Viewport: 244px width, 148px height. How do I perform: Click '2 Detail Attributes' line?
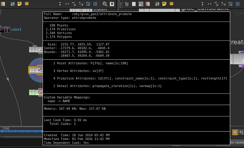coord(107,86)
